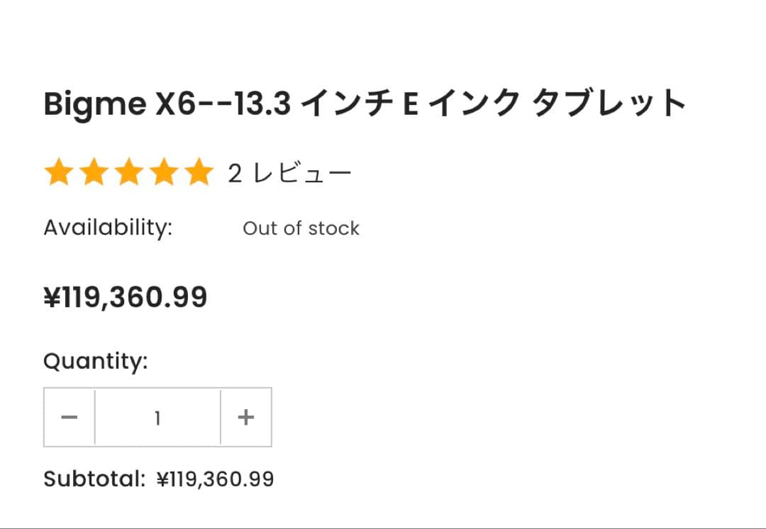This screenshot has height=529, width=766.
Task: Click the second star icon
Action: 95,170
